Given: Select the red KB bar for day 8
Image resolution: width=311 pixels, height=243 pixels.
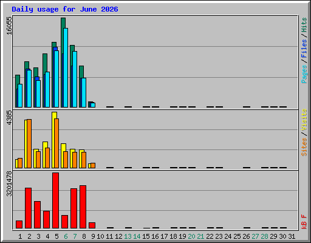Looking at the screenshot, I should pos(83,207).
